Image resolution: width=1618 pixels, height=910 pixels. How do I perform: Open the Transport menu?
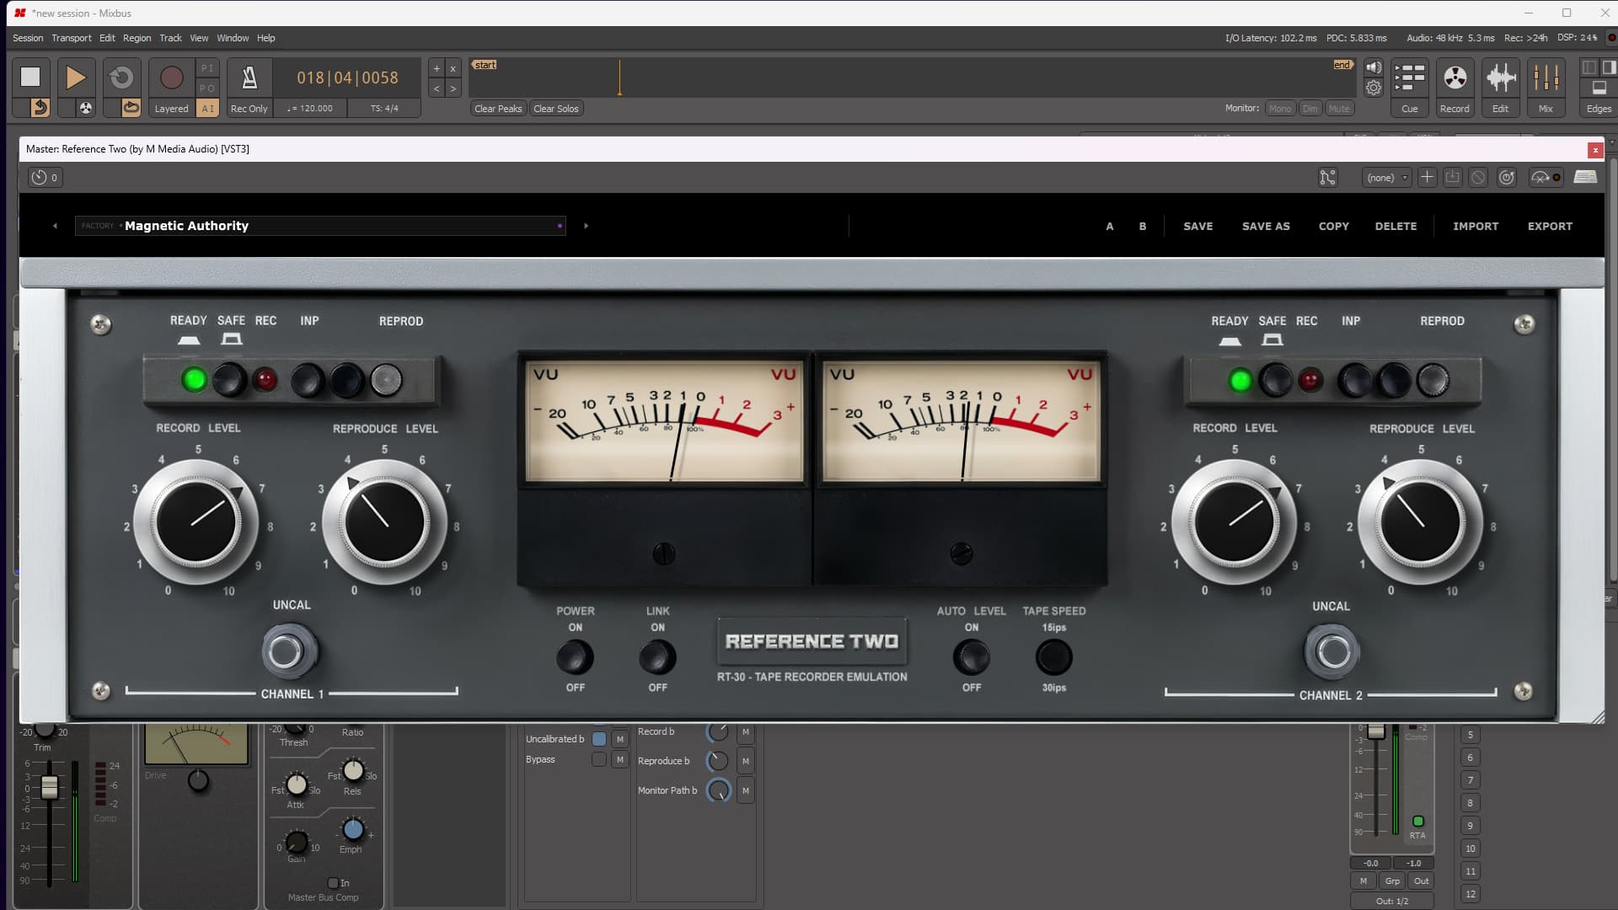pyautogui.click(x=72, y=38)
